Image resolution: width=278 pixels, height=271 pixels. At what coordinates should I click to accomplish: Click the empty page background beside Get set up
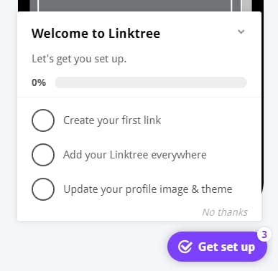tap(91, 247)
